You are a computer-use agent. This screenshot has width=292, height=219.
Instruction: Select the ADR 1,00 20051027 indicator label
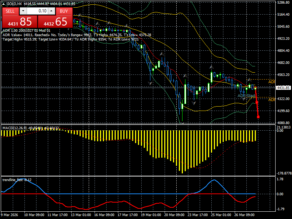tap(26, 30)
